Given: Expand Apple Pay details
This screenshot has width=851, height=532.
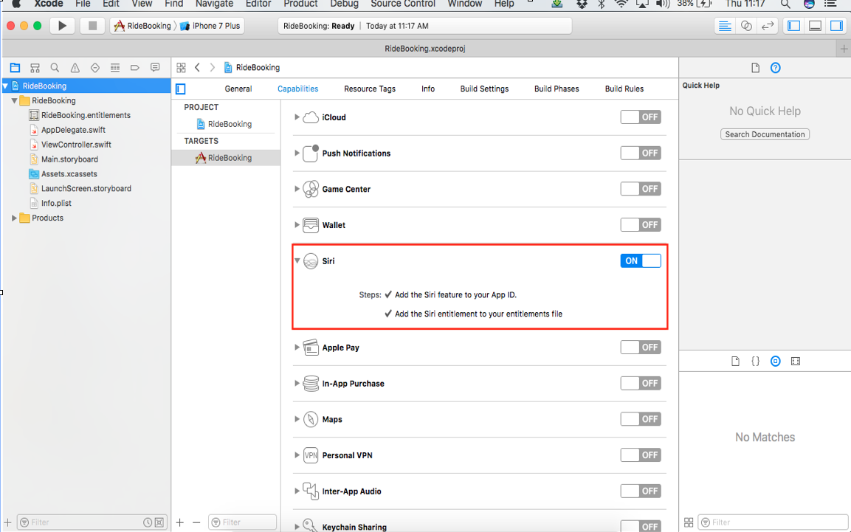Looking at the screenshot, I should click(x=297, y=347).
